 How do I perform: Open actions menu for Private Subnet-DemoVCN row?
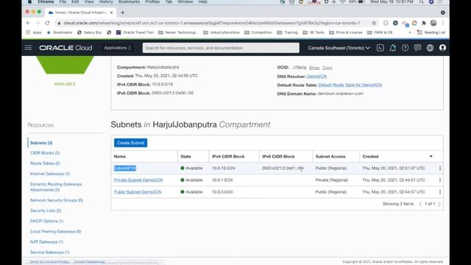point(440,180)
